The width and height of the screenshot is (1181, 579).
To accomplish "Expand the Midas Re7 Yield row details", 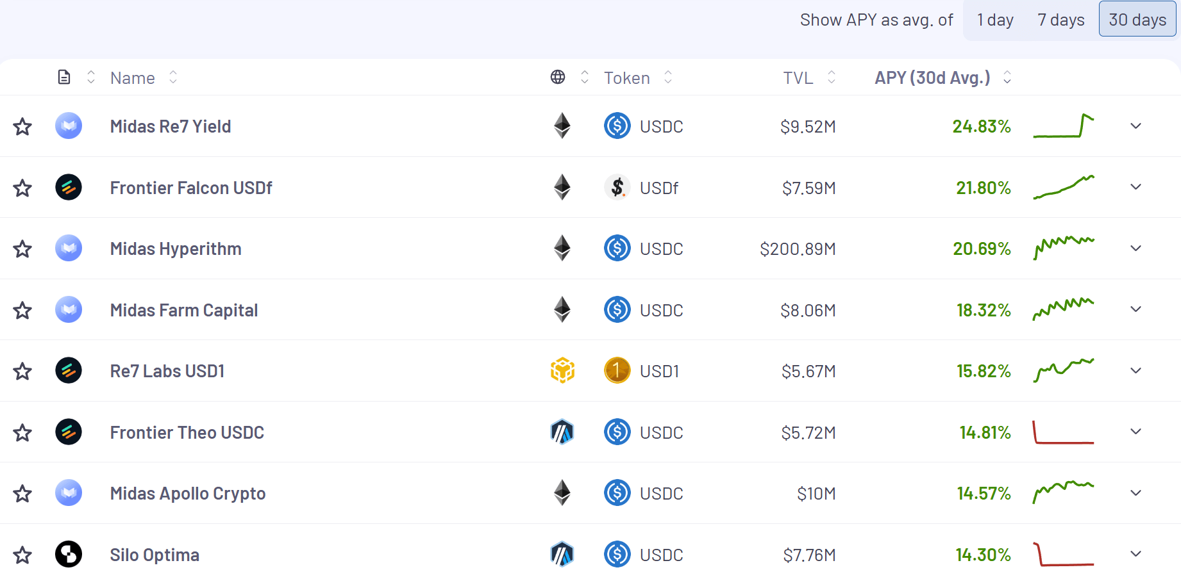I will click(x=1135, y=126).
